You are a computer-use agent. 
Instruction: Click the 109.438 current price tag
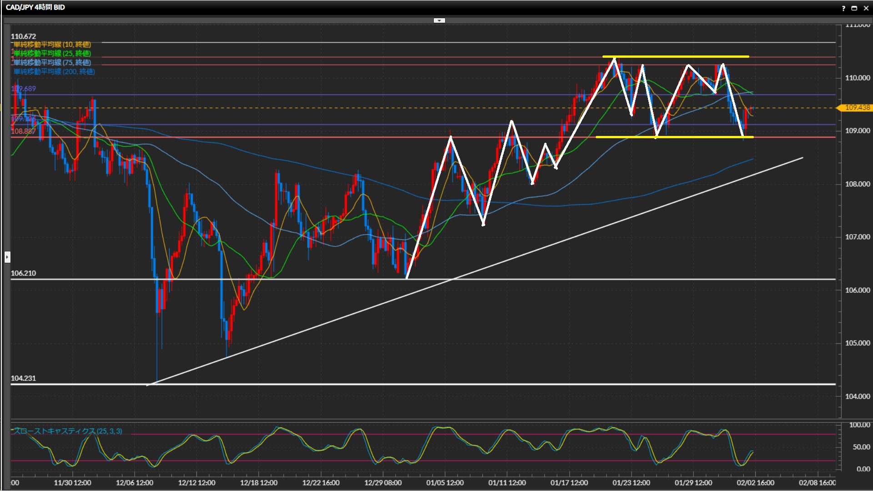[x=857, y=108]
